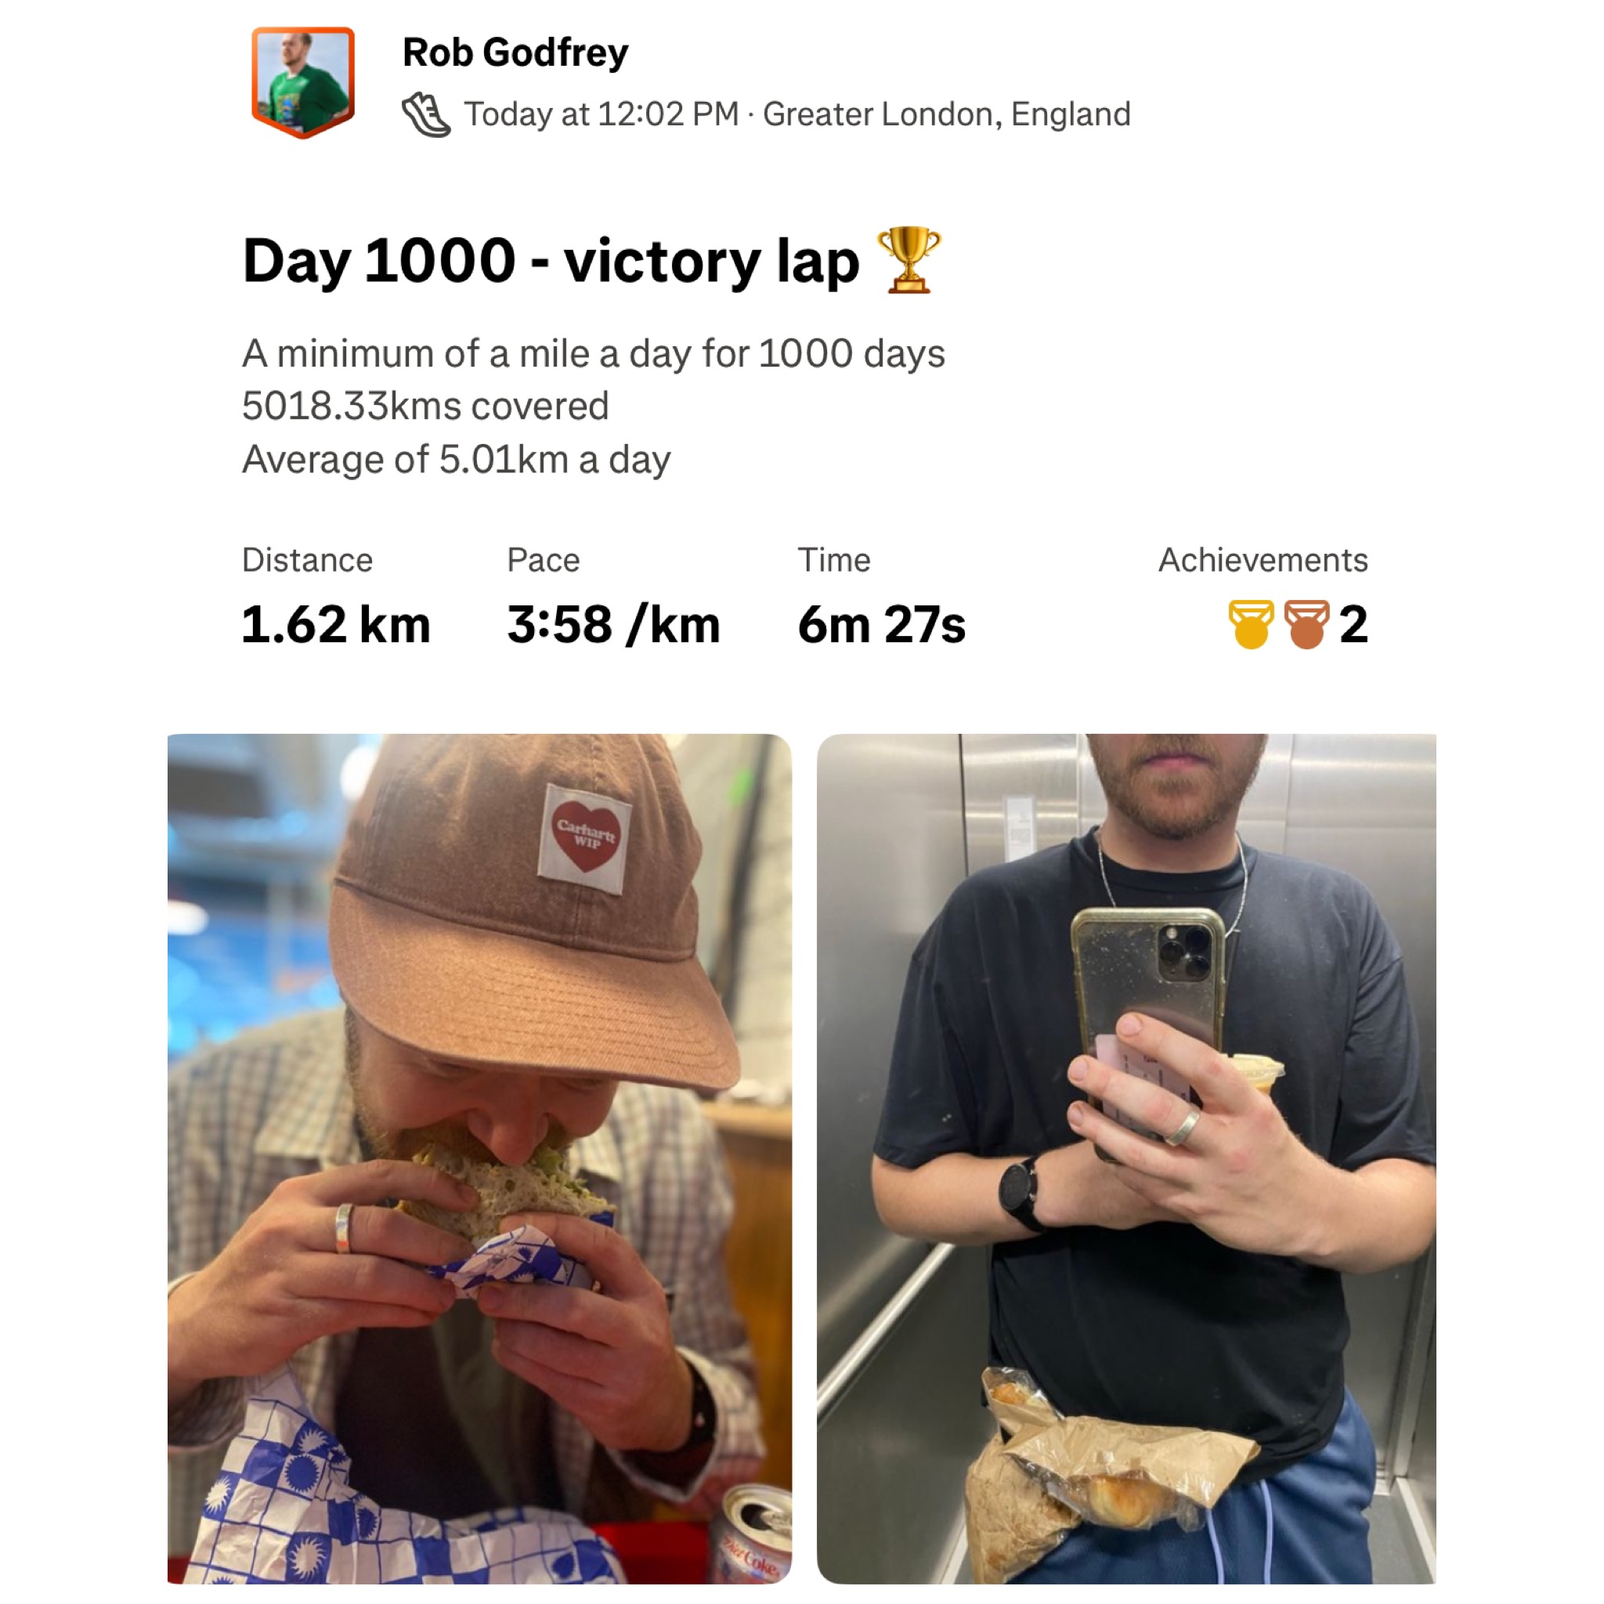The image size is (1604, 1604).
Task: Open Rob Godfrey's profile avatar
Action: [303, 82]
